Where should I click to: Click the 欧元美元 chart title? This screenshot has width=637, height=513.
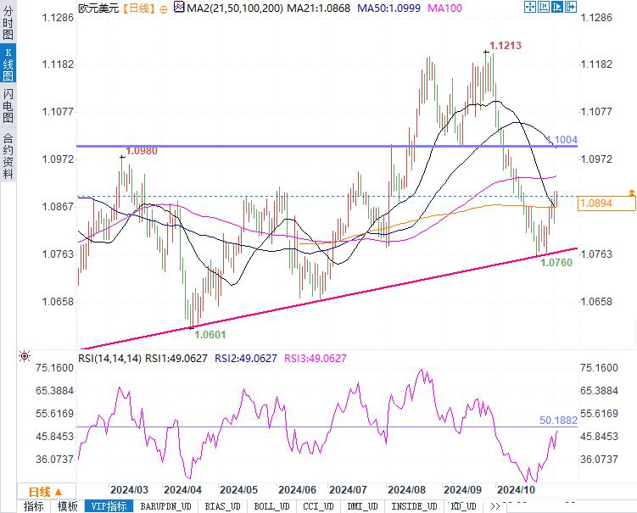[98, 8]
